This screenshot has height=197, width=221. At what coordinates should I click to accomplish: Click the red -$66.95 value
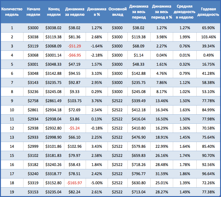click(x=74, y=55)
